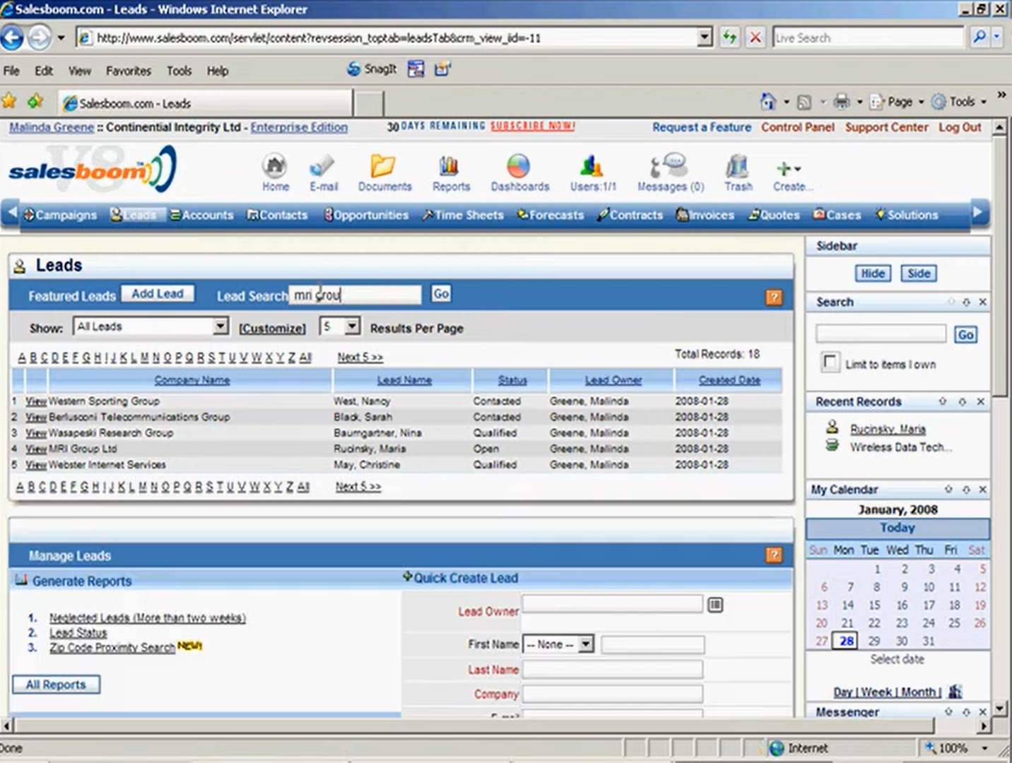1012x763 pixels.
Task: Click the calendar view icon beside Month
Action: click(955, 691)
